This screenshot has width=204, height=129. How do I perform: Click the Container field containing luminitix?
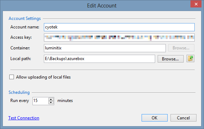point(105,48)
